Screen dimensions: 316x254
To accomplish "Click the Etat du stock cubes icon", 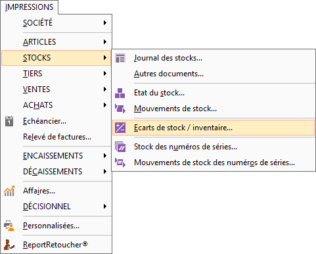I will [x=120, y=93].
